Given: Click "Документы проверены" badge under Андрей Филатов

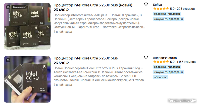Looking at the screenshot, I should point(169,72).
